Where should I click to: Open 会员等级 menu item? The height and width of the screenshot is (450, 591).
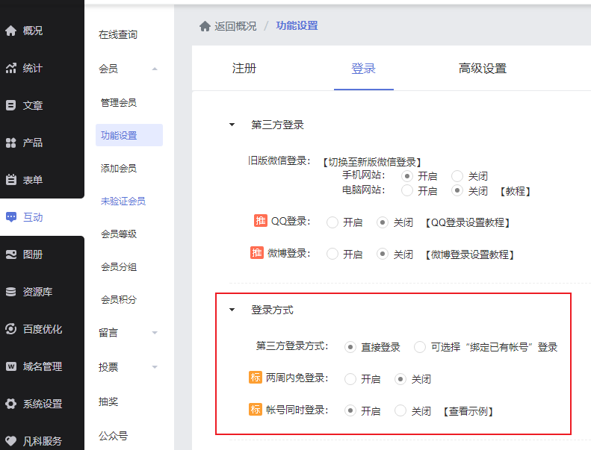[119, 234]
